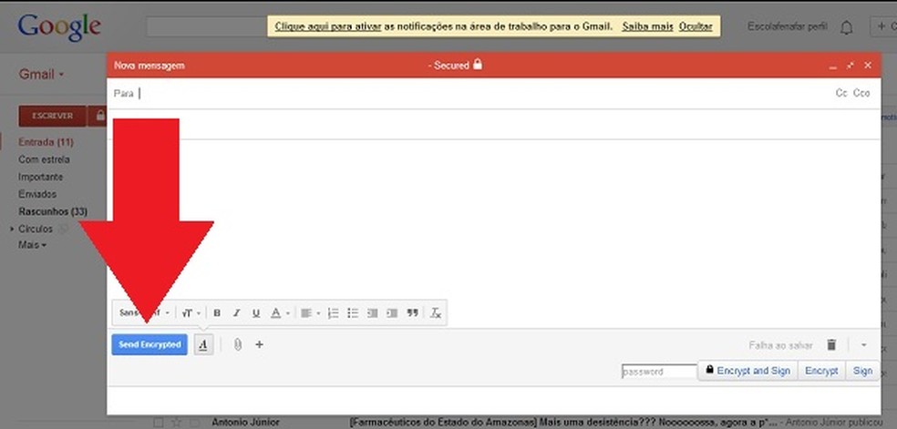Insert a block quote
897x429 pixels.
412,313
